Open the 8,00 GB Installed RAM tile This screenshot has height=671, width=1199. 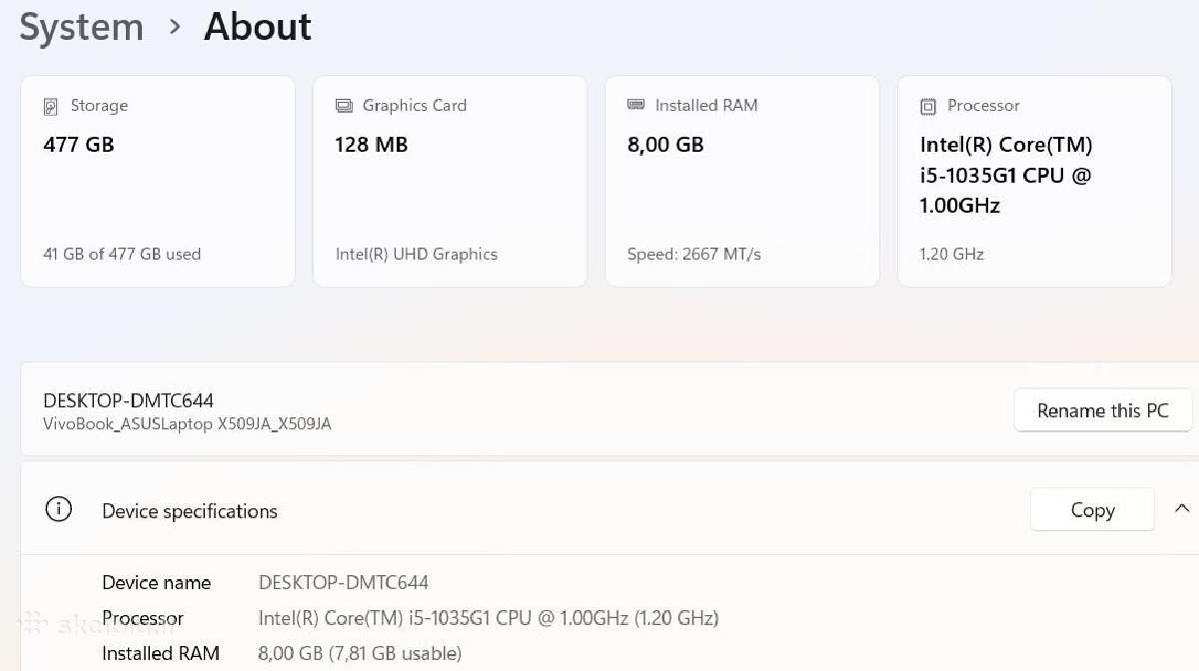pyautogui.click(x=742, y=181)
